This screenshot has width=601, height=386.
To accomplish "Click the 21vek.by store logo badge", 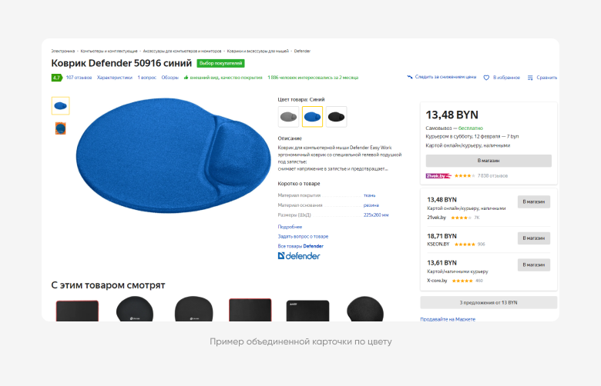I will click(x=438, y=176).
